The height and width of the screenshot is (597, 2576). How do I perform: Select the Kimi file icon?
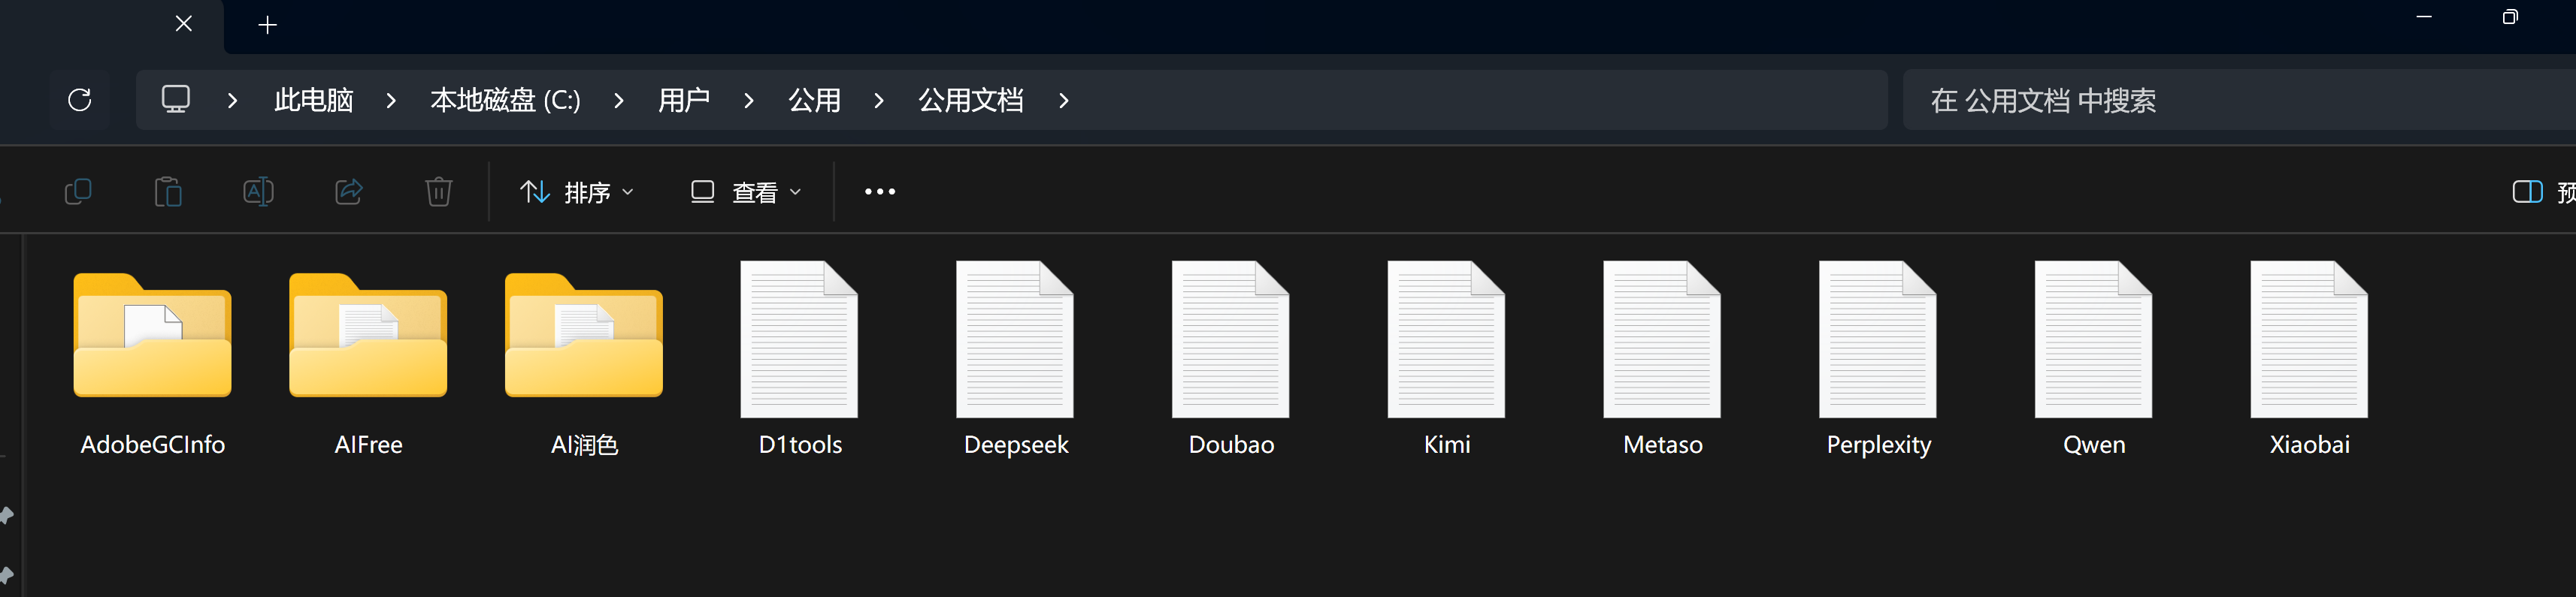[x=1446, y=339]
